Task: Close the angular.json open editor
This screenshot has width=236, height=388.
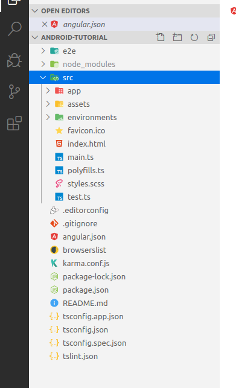Action: click(x=45, y=24)
